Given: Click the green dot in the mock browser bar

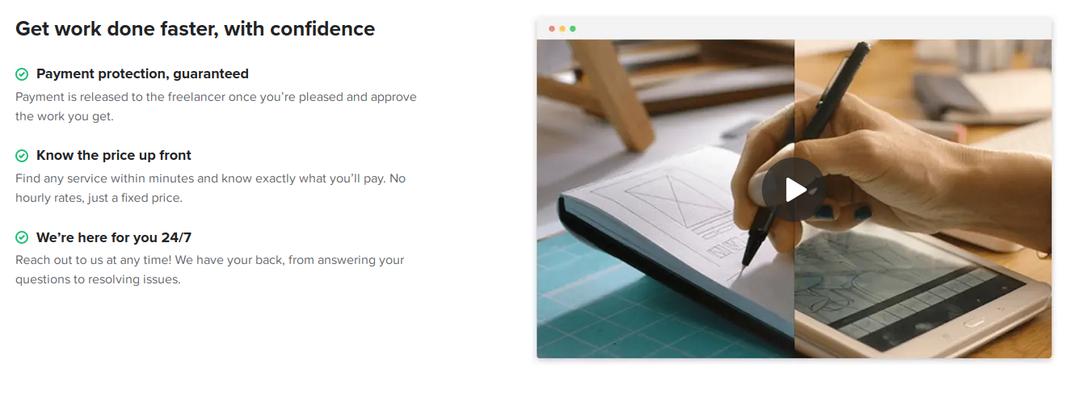Looking at the screenshot, I should pyautogui.click(x=573, y=29).
